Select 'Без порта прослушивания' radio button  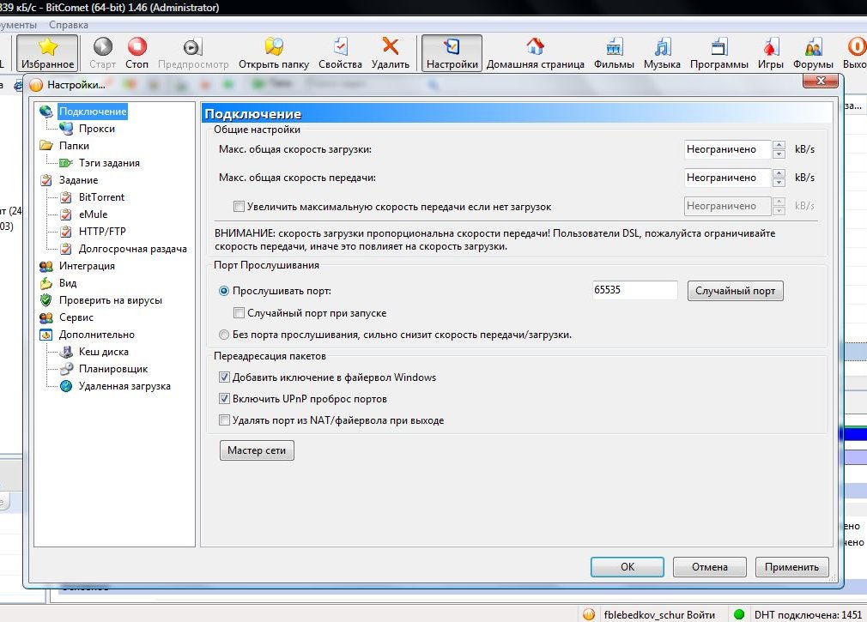click(x=224, y=335)
